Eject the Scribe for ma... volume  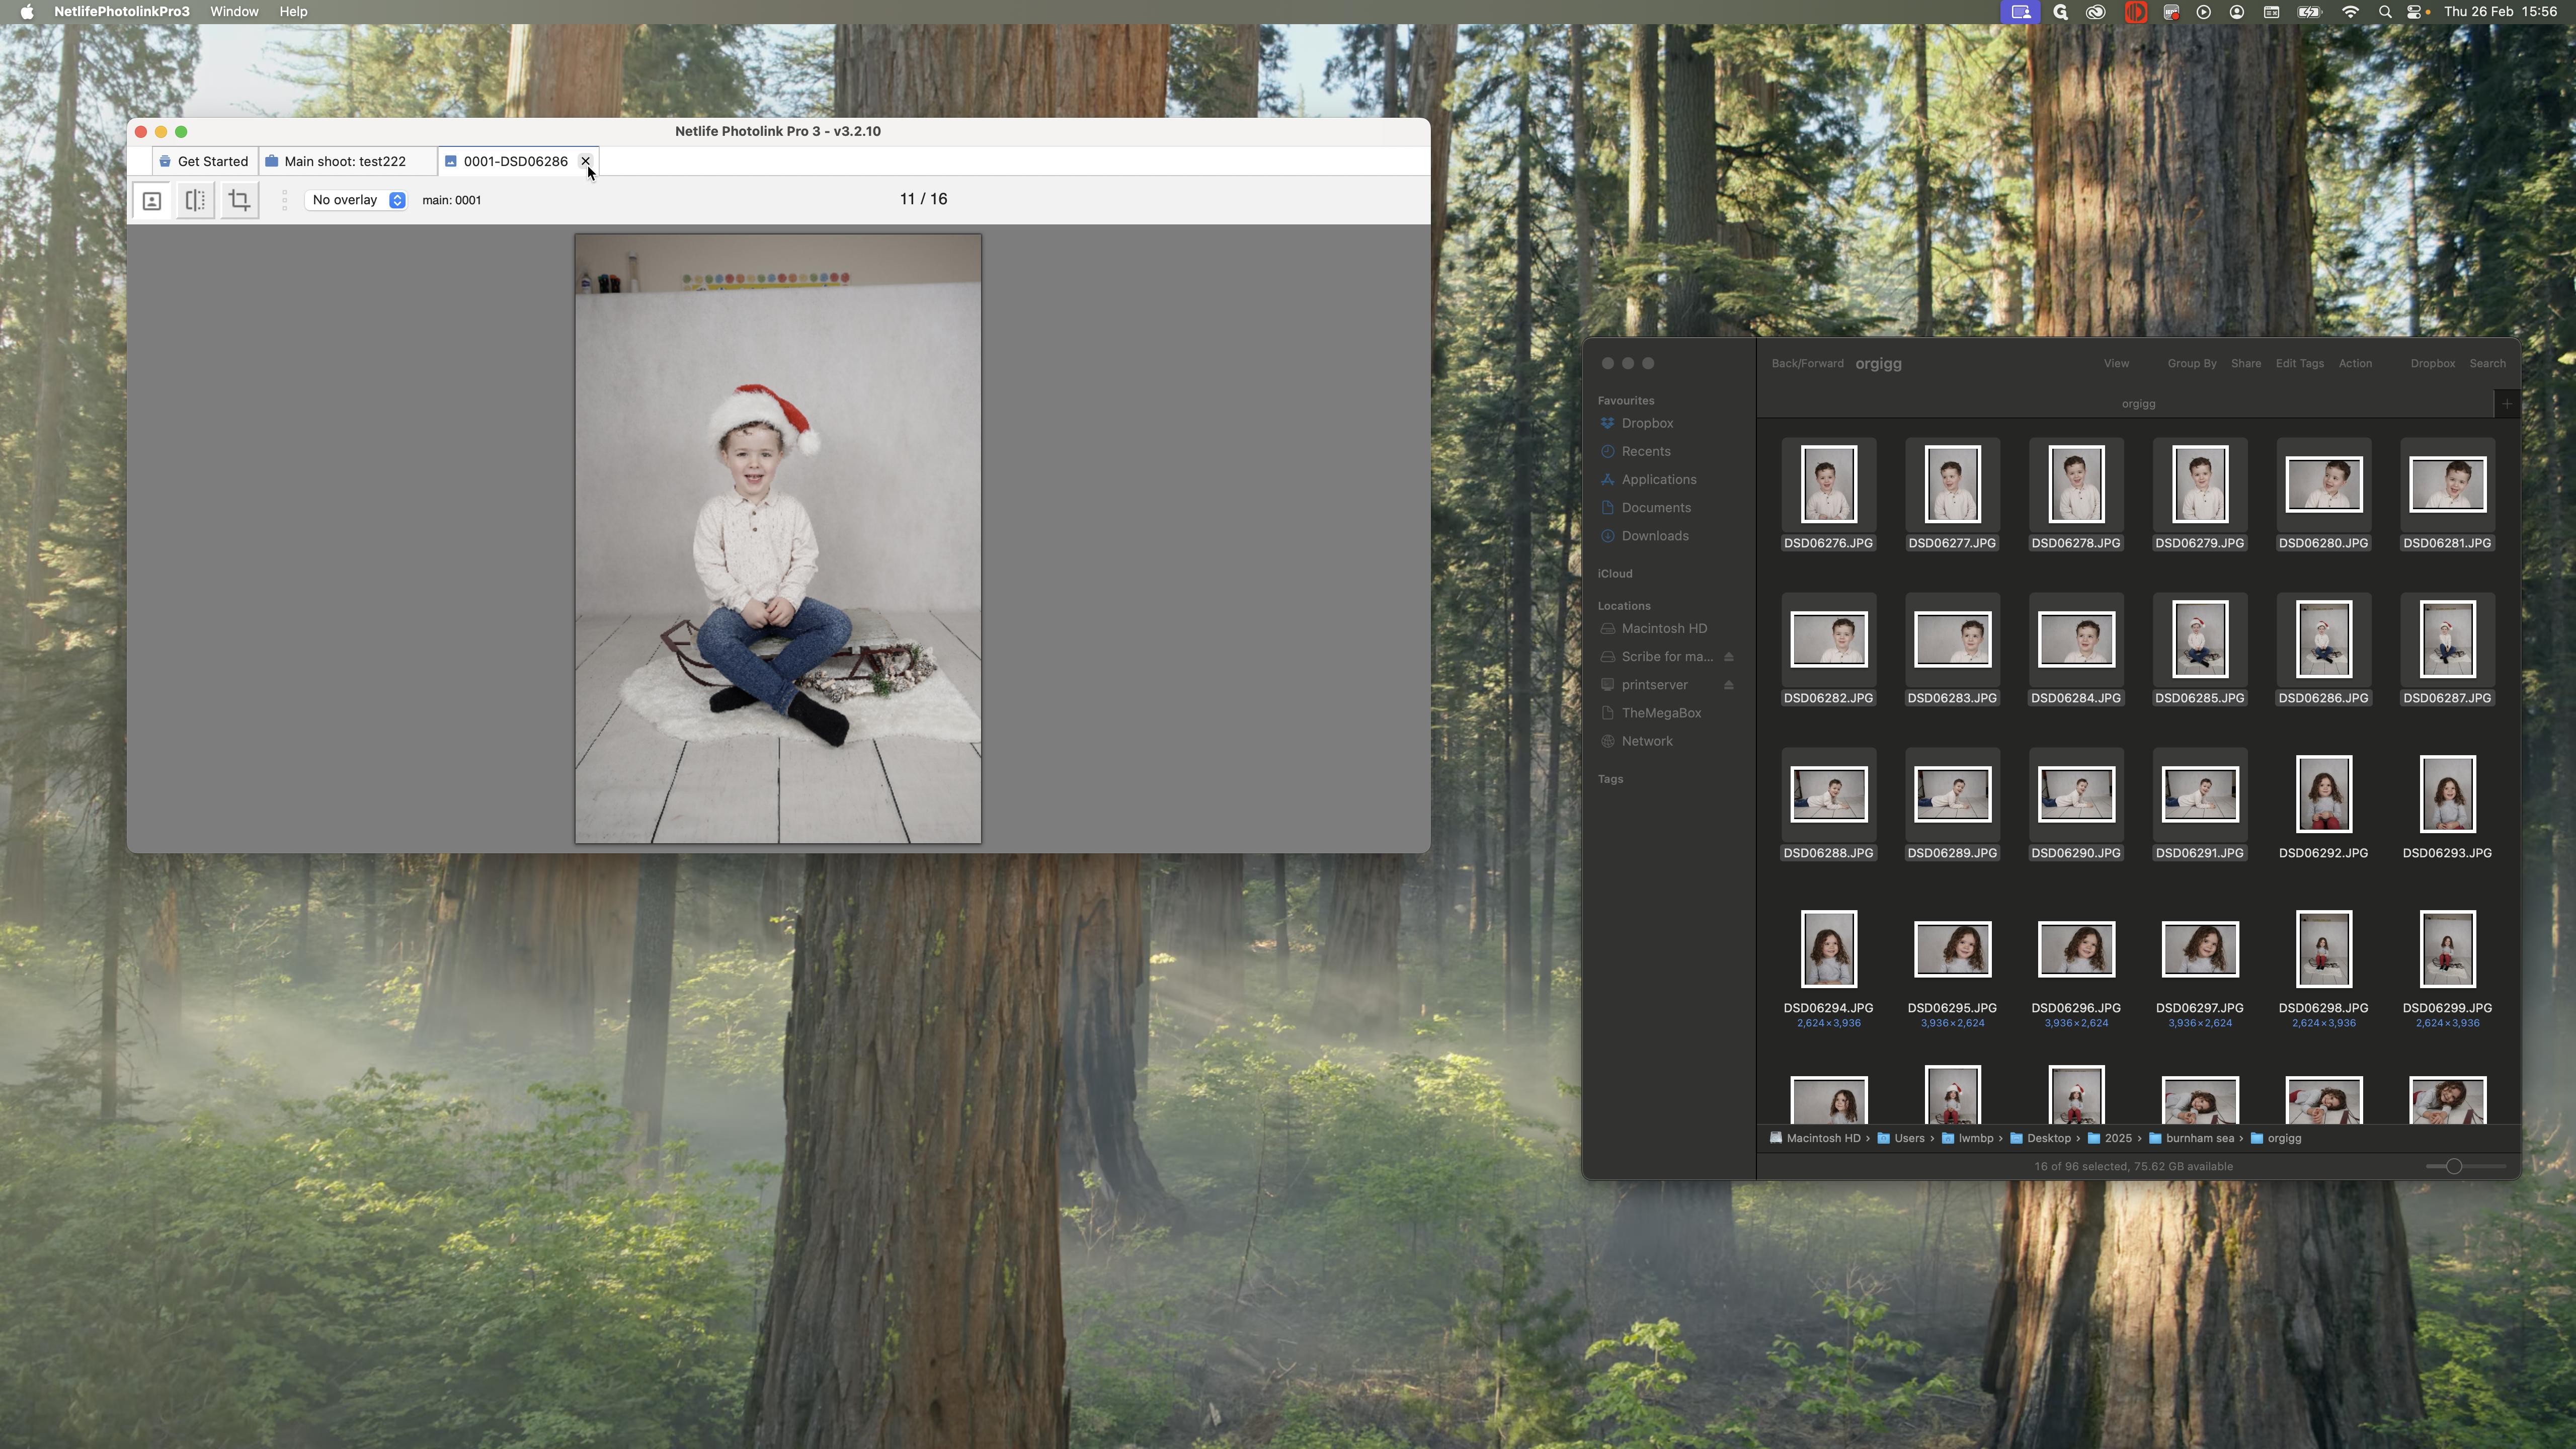tap(1729, 657)
